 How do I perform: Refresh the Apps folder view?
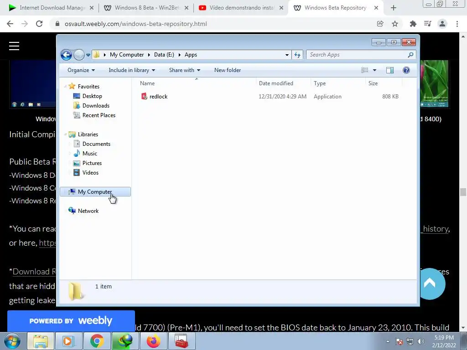(297, 55)
